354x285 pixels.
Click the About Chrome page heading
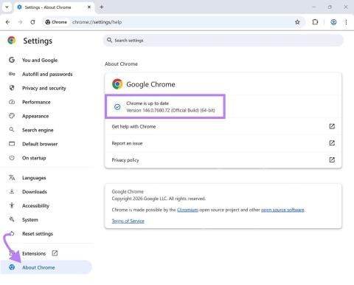coord(121,64)
